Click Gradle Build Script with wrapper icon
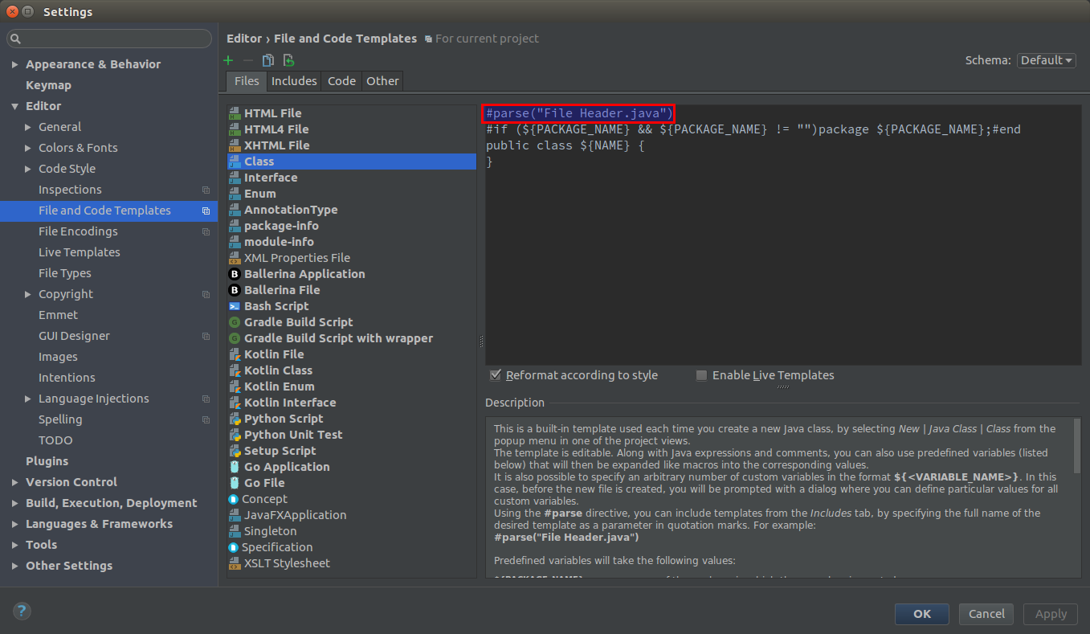Image resolution: width=1090 pixels, height=634 pixels. coord(235,338)
